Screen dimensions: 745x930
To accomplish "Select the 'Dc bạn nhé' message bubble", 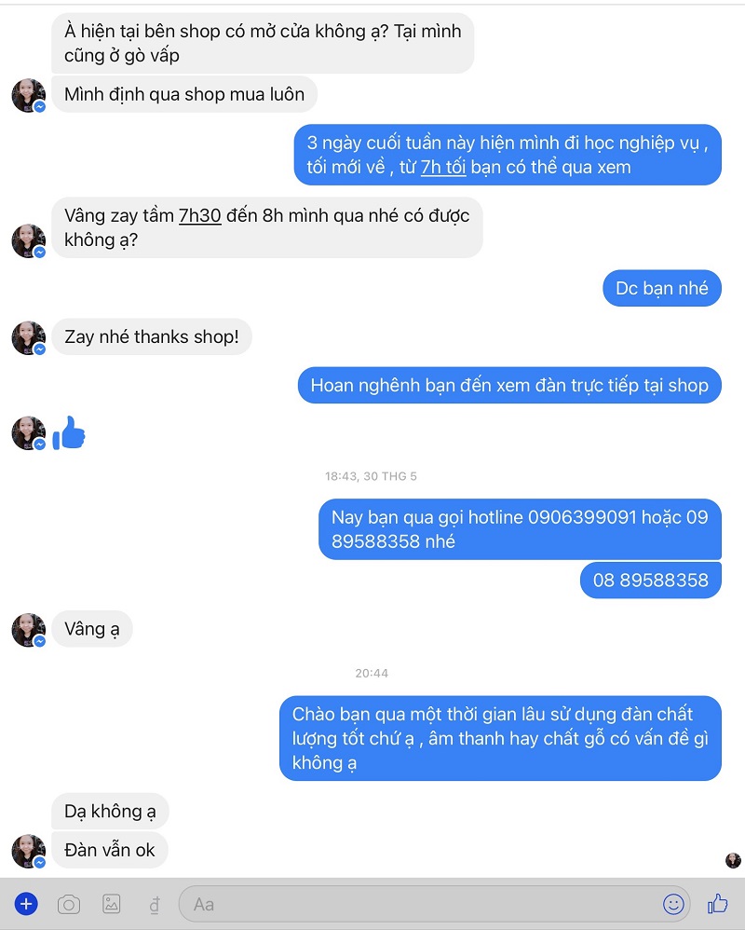I will (662, 288).
